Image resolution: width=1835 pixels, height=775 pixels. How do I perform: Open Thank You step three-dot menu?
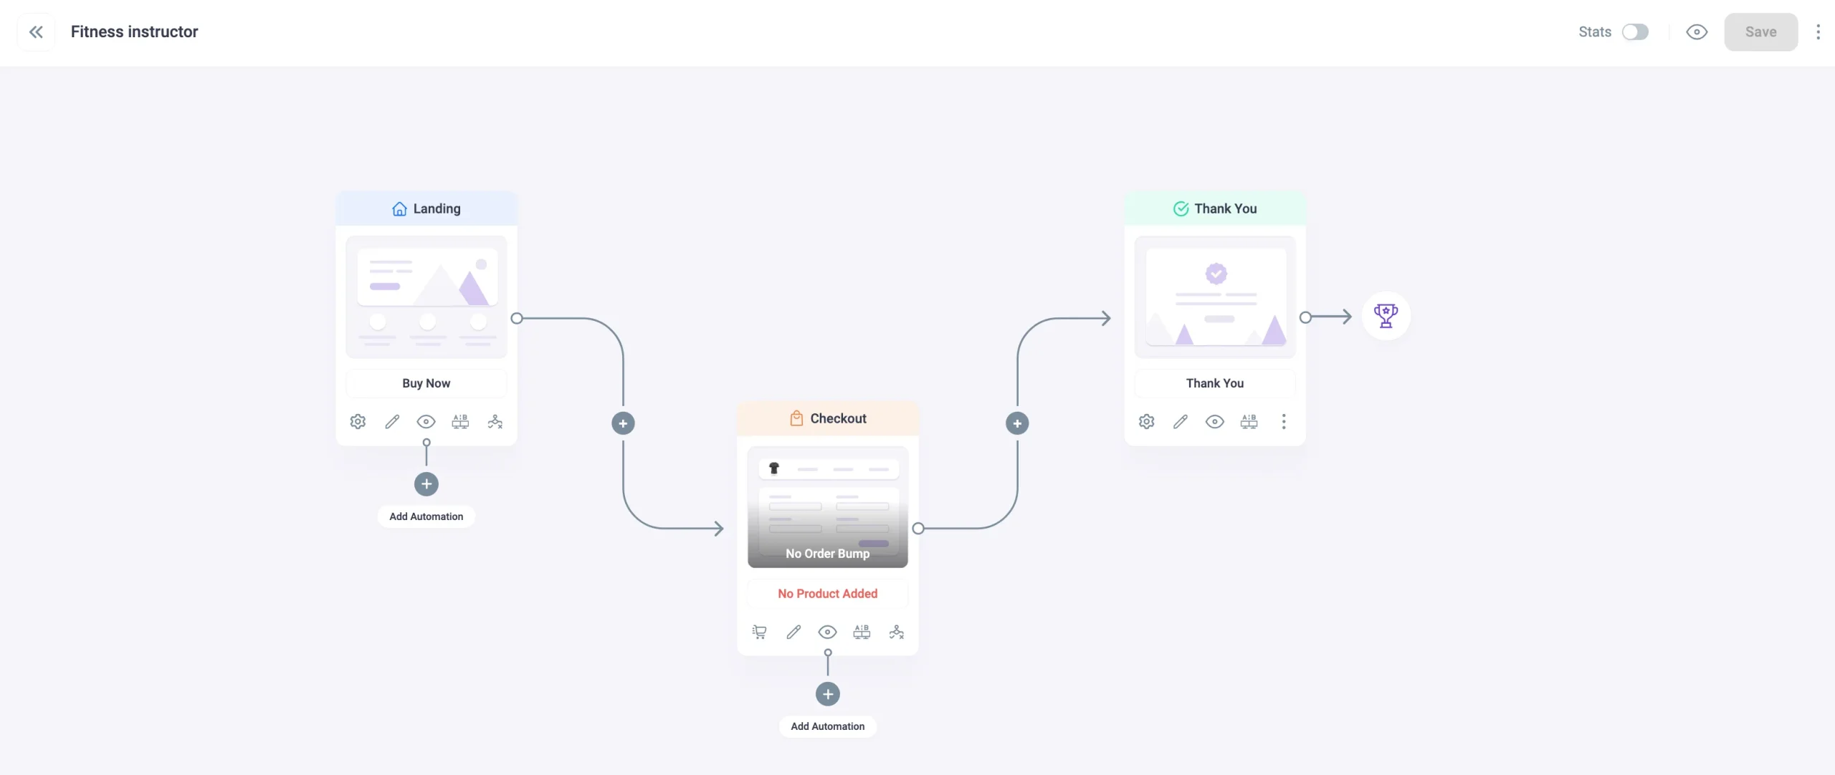(1283, 422)
